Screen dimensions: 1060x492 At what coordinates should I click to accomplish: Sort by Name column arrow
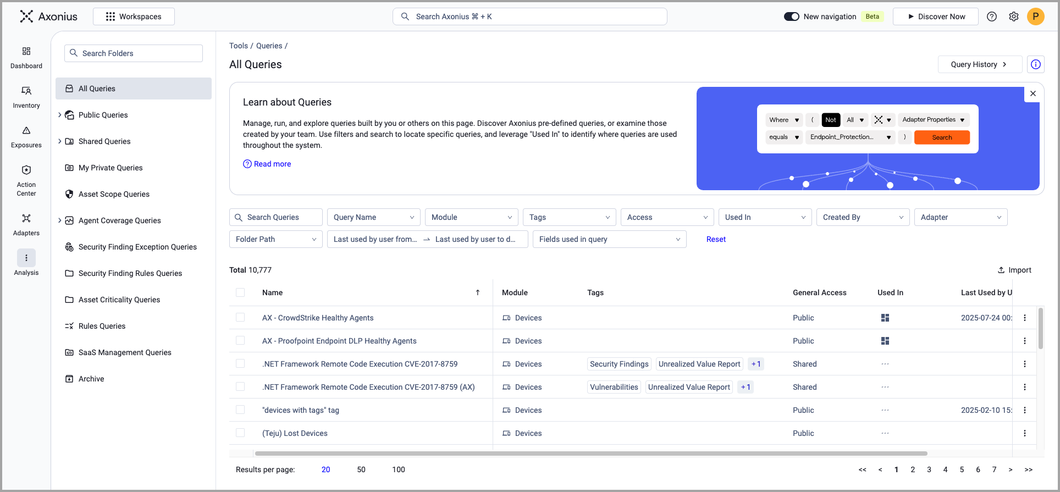(x=478, y=292)
